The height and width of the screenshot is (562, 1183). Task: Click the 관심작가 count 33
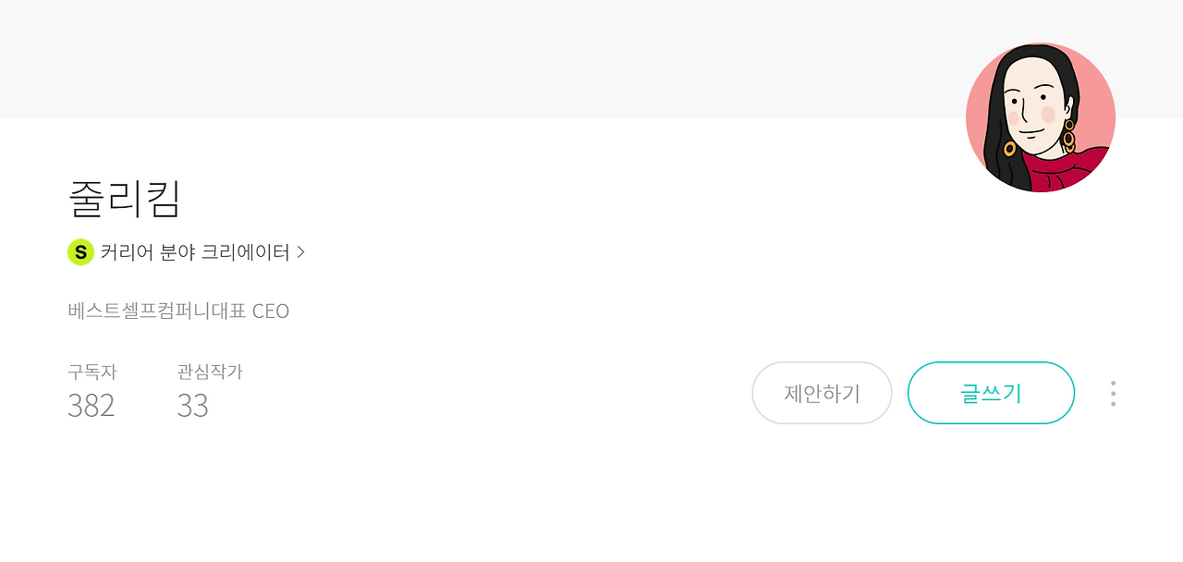point(193,405)
